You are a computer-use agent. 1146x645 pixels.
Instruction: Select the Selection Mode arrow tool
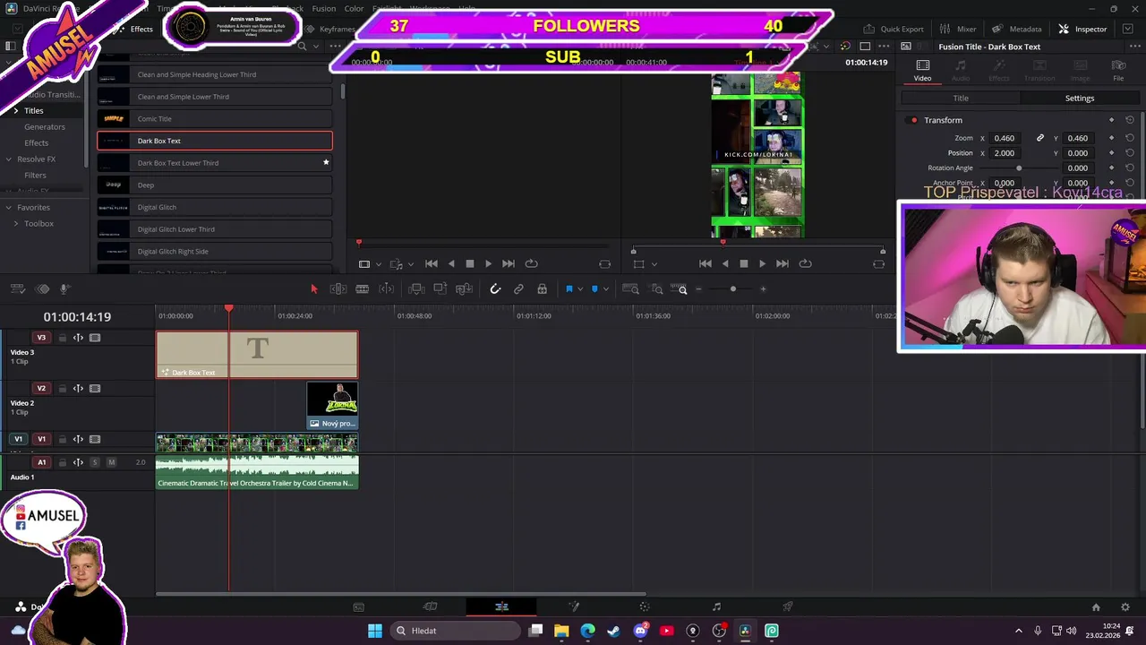(313, 288)
